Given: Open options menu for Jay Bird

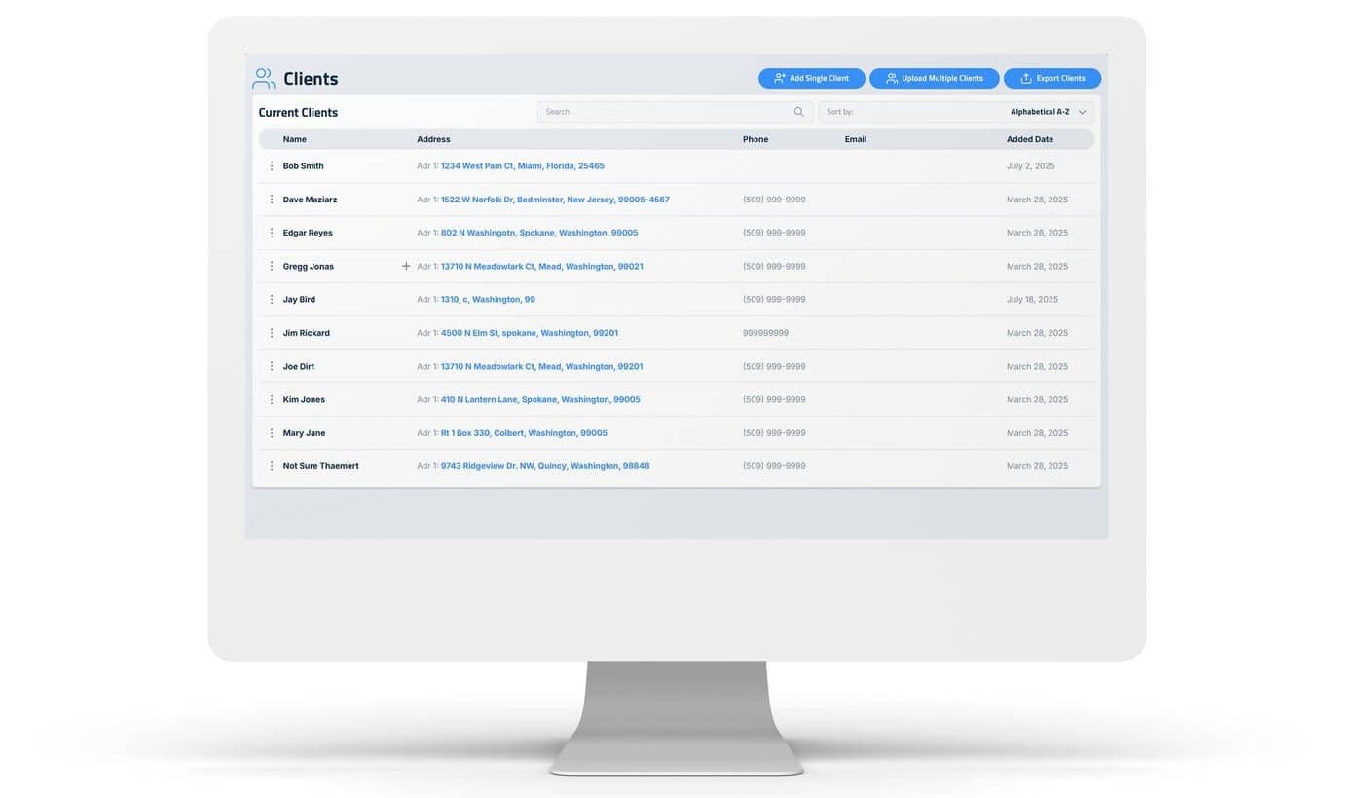Looking at the screenshot, I should click(x=272, y=300).
